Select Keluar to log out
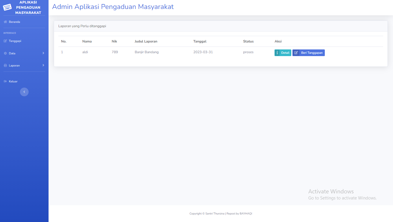Image resolution: width=393 pixels, height=222 pixels. 24,82
